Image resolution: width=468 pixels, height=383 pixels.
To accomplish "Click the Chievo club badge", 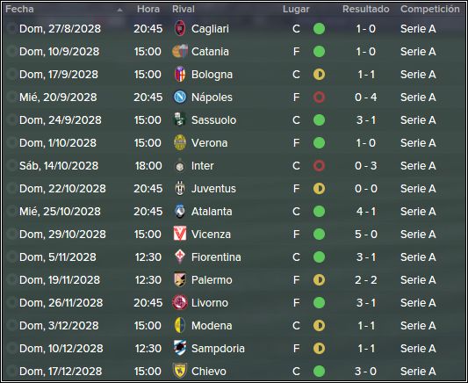I will coord(180,371).
